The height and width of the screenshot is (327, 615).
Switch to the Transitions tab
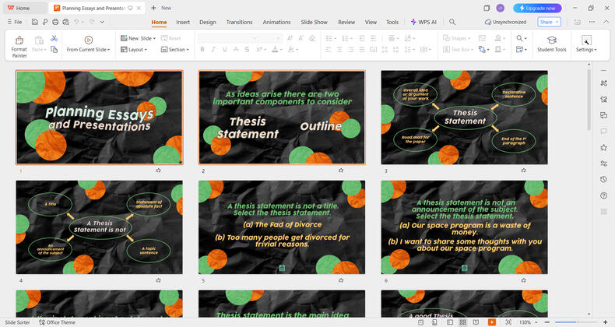(x=239, y=22)
